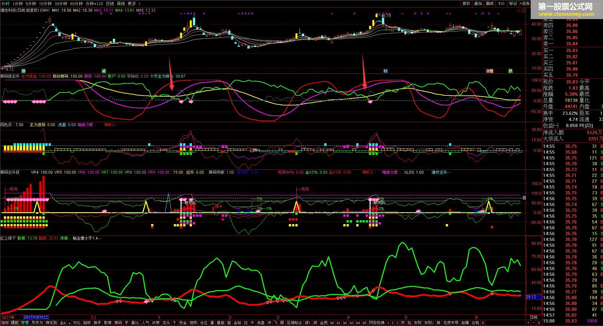Select the 对比 indicator tab

(77, 323)
